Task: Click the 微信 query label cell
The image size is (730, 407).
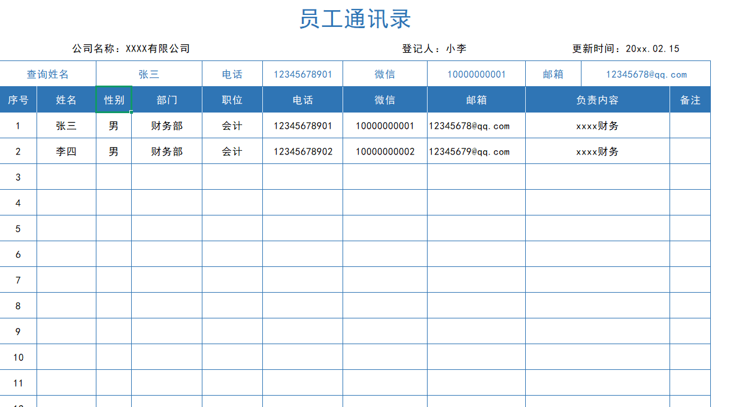Action: (384, 74)
